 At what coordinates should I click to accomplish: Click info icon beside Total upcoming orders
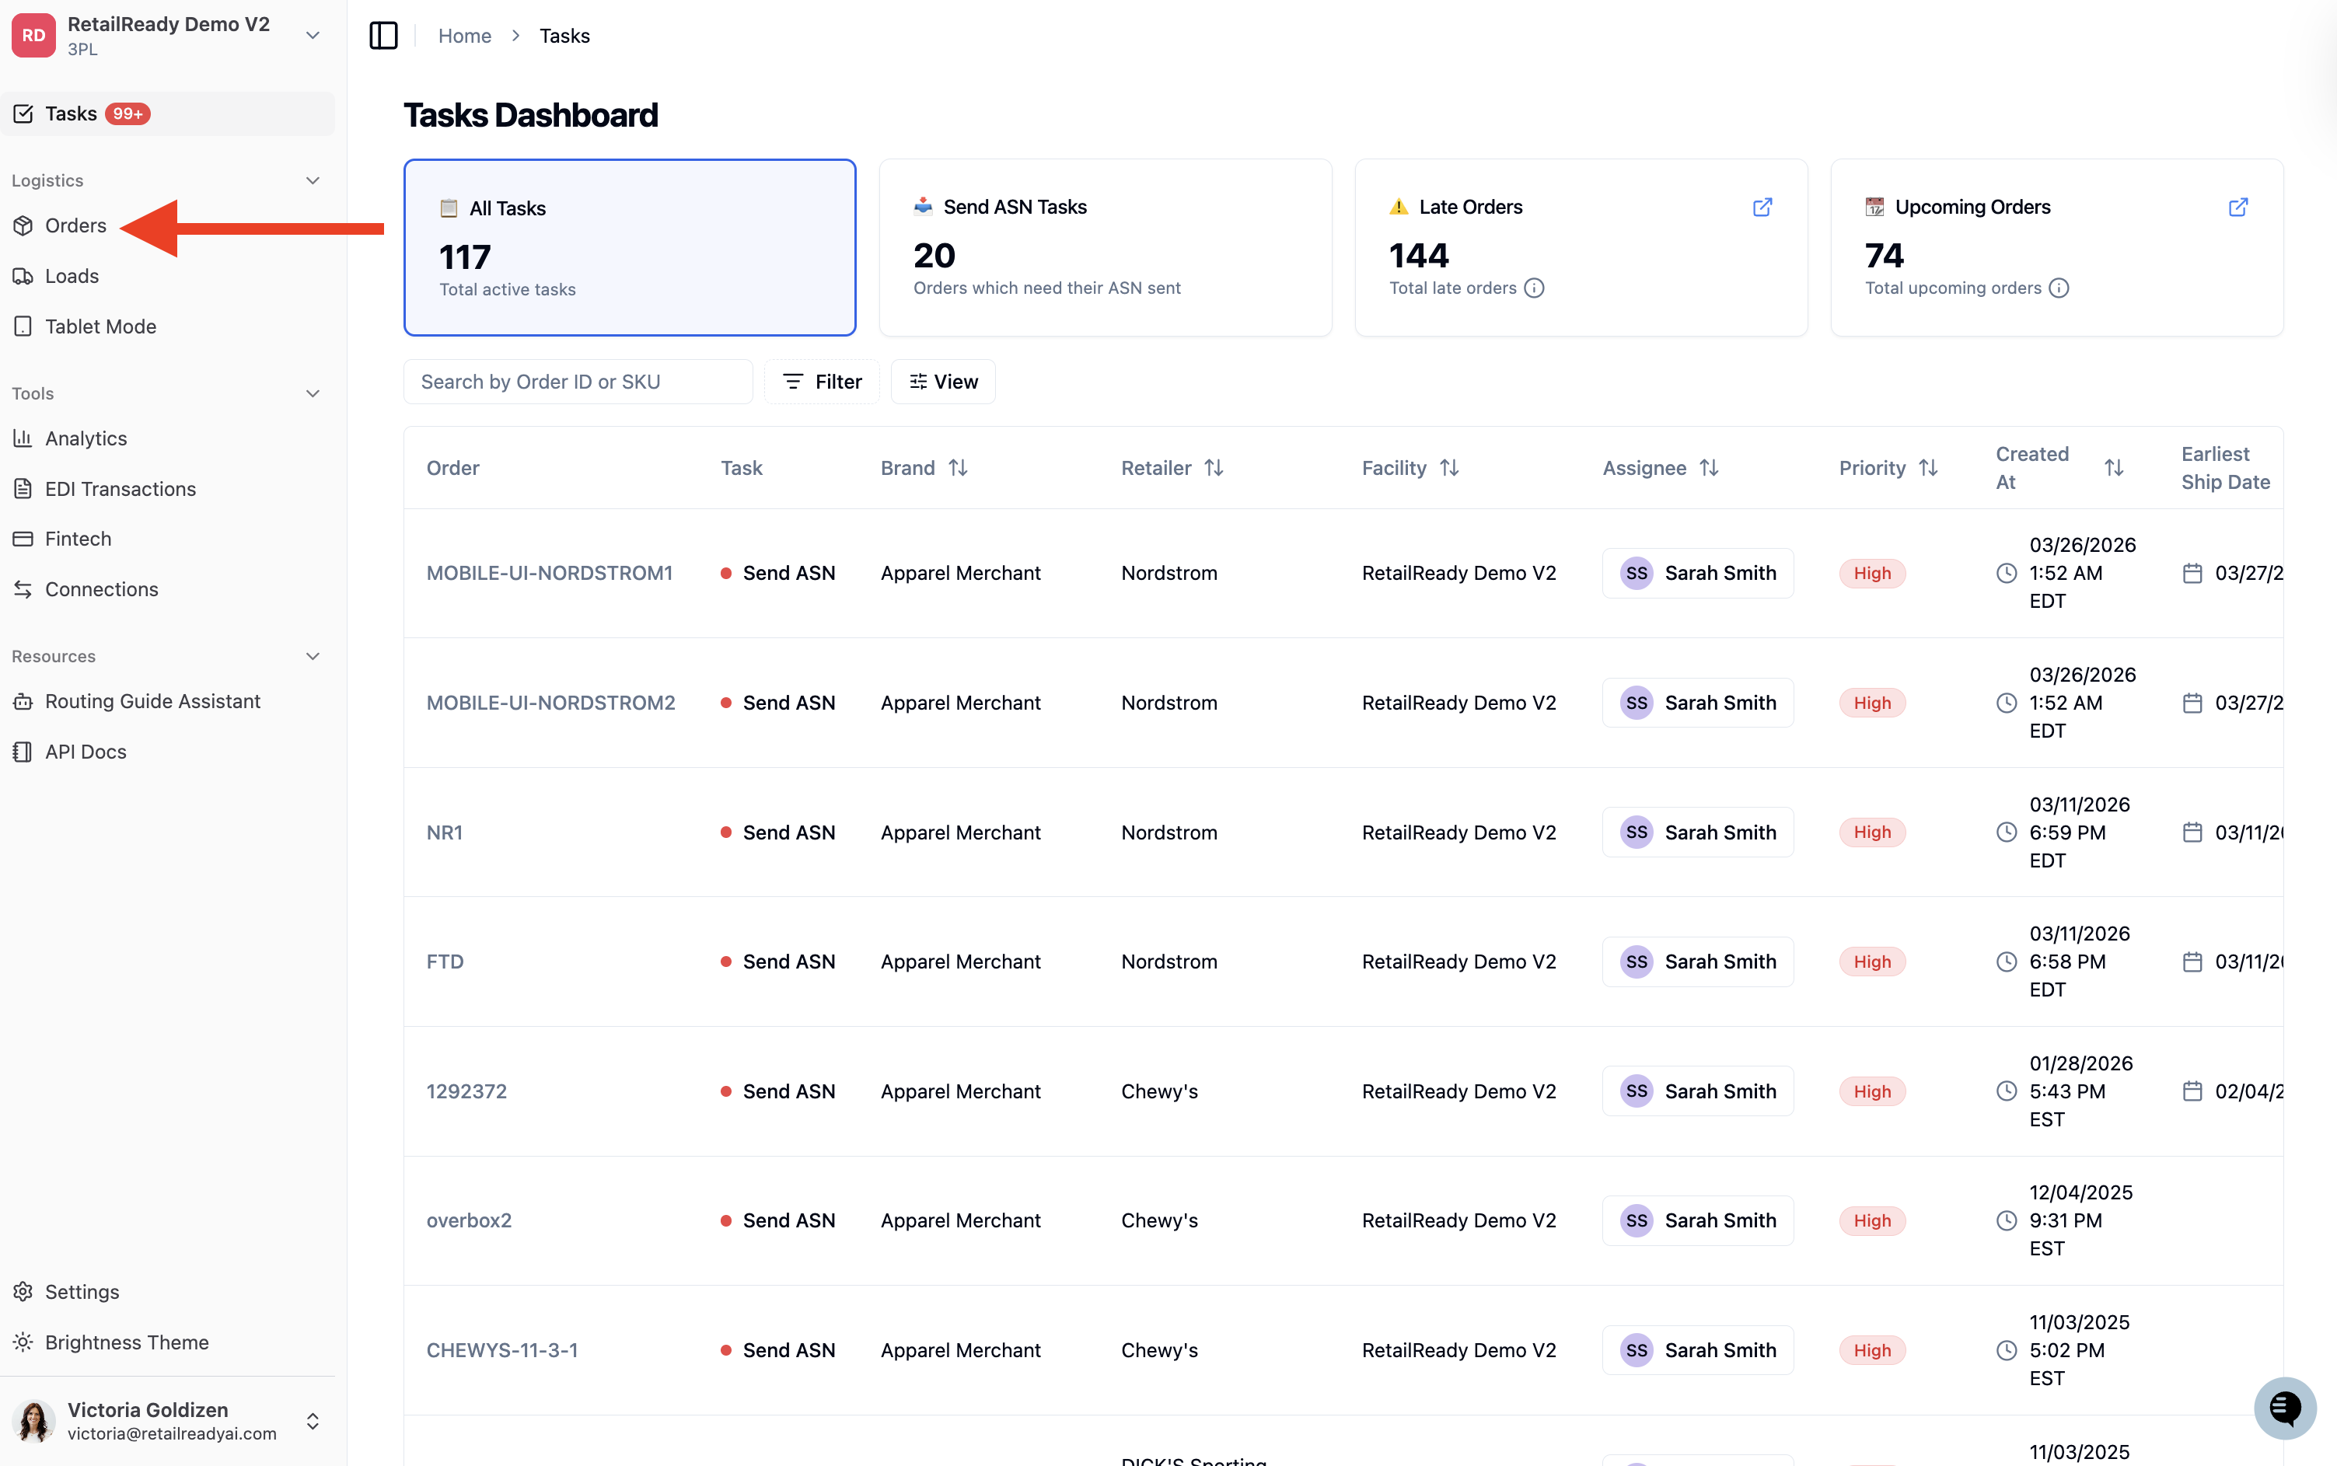[x=2059, y=288]
